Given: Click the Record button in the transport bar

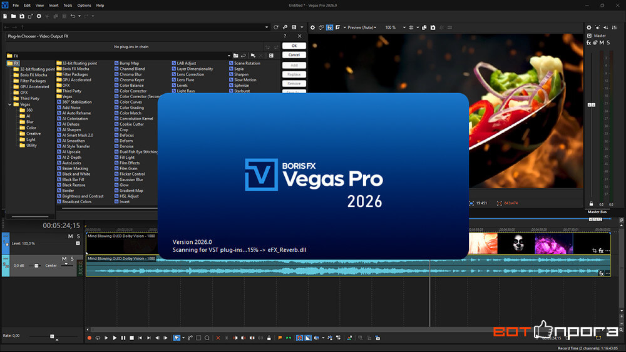Looking at the screenshot, I should pyautogui.click(x=90, y=338).
